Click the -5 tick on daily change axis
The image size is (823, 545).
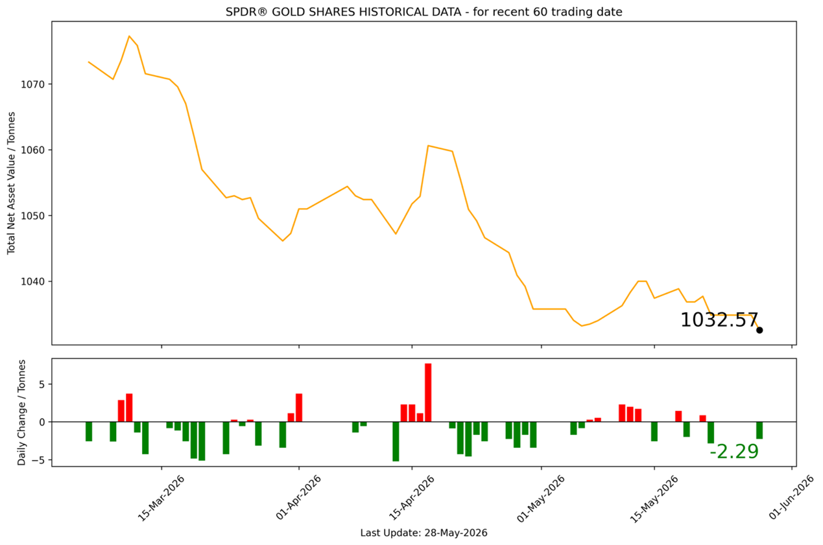(x=38, y=460)
